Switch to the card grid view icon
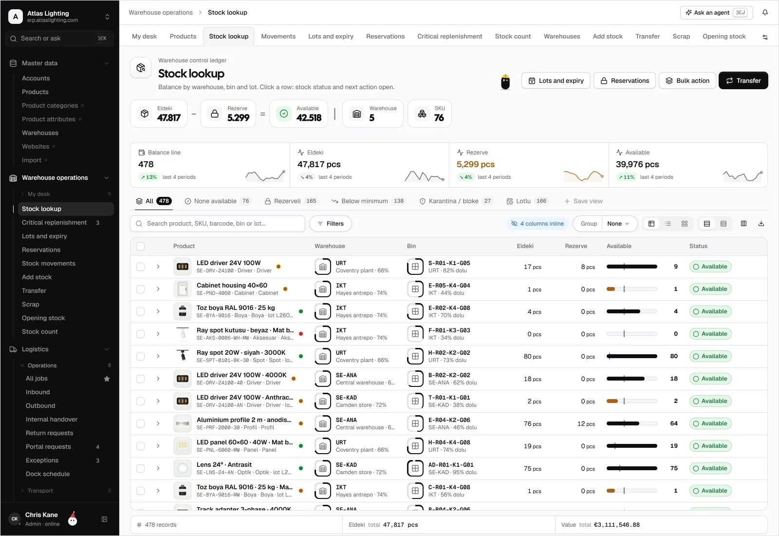Screen dimensions: 779x536 (x=685, y=224)
